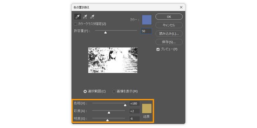Click the 保存(S)... button

tap(169, 42)
